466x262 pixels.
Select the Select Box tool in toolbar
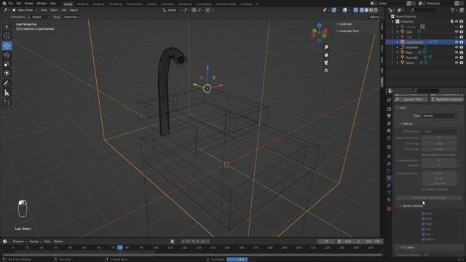(x=7, y=27)
